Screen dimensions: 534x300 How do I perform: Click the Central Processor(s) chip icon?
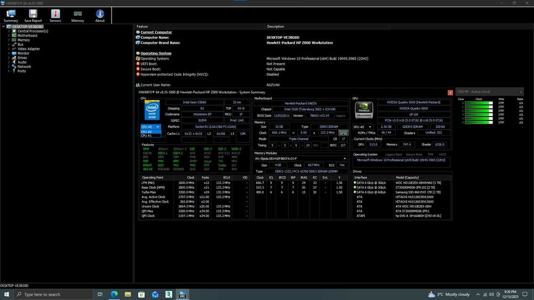14,31
